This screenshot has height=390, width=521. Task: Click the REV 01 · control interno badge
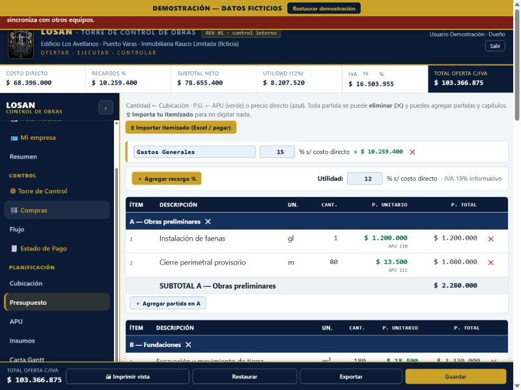point(241,33)
